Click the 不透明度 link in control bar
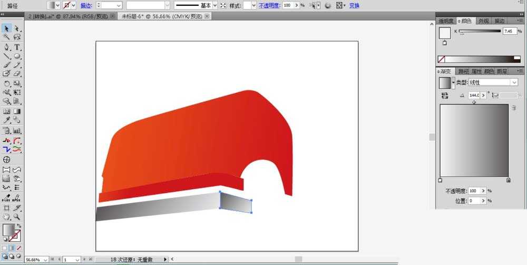Image resolution: width=527 pixels, height=265 pixels. [269, 5]
